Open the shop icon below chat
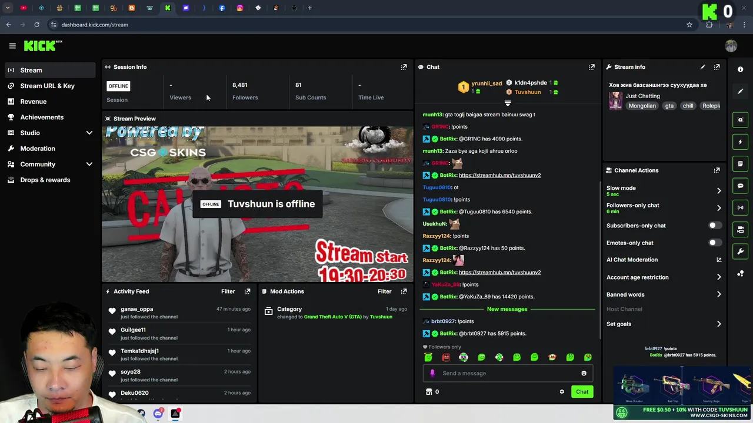The image size is (753, 423). (x=429, y=392)
